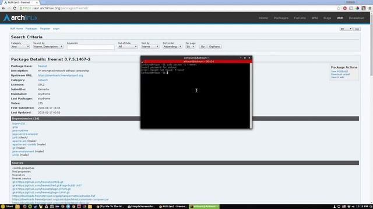The height and width of the screenshot is (209, 373).
Task: Open the file manager icon next to Start
Action: tap(17, 207)
